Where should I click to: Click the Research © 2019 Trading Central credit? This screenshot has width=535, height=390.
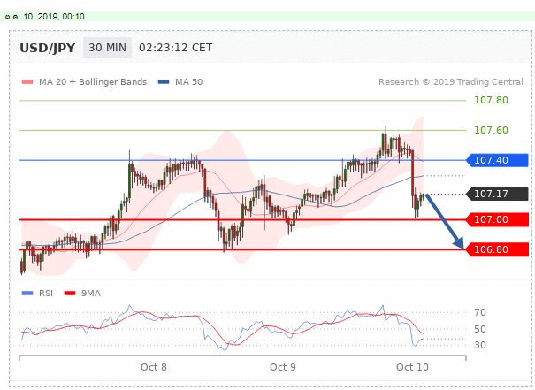[x=451, y=82]
